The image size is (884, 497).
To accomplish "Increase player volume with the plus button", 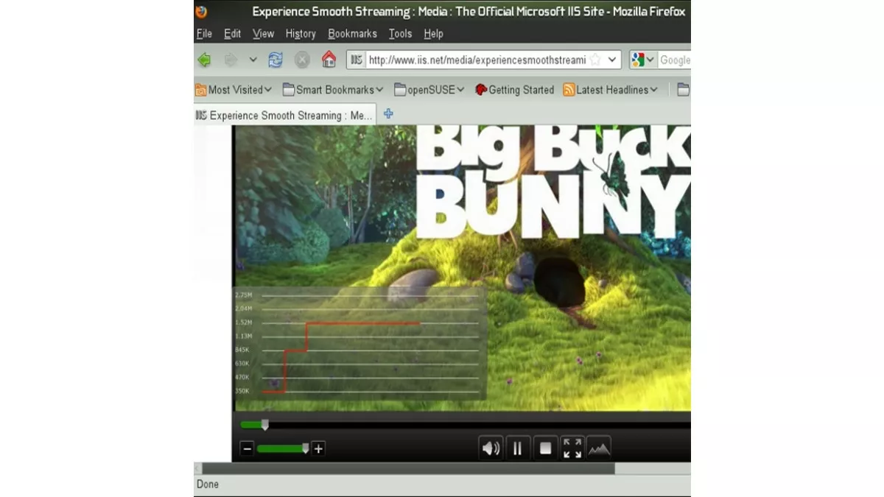I will pyautogui.click(x=318, y=448).
